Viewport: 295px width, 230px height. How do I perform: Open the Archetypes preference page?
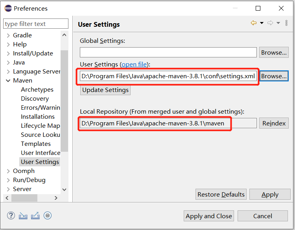click(x=37, y=90)
